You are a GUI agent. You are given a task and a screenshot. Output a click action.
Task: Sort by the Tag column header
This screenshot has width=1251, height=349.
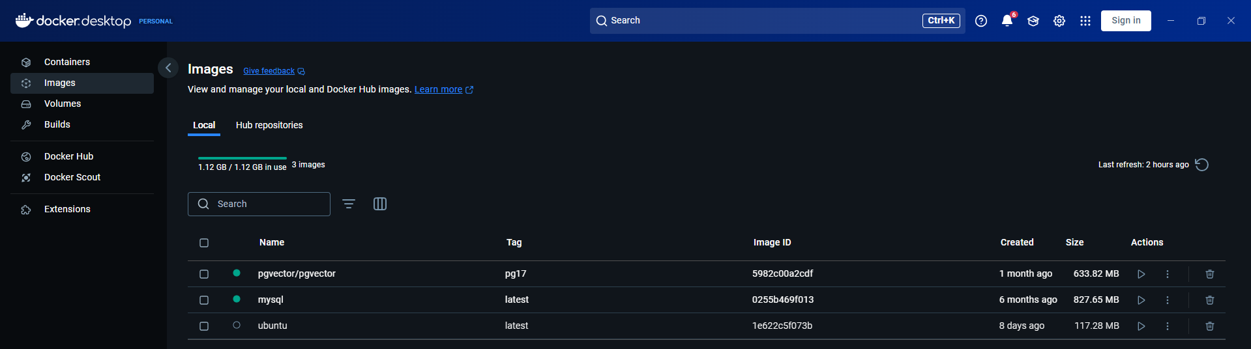click(x=514, y=242)
